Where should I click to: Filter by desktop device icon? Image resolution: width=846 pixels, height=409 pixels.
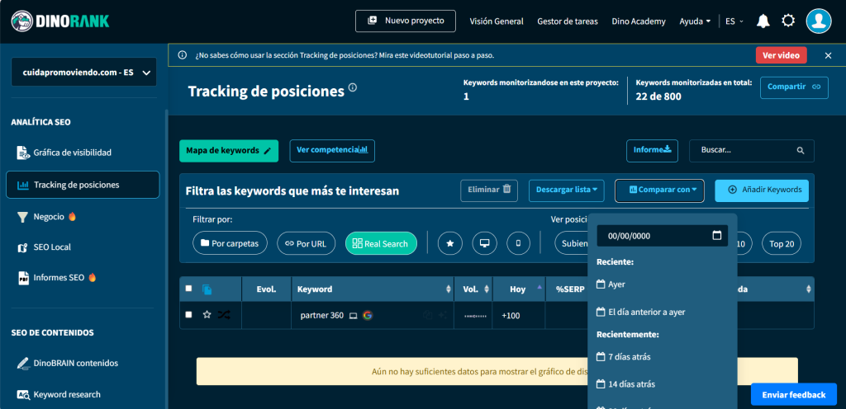[484, 243]
